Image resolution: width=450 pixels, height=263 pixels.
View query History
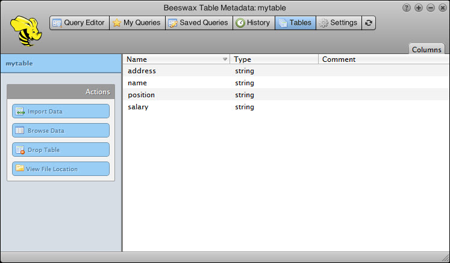click(252, 23)
